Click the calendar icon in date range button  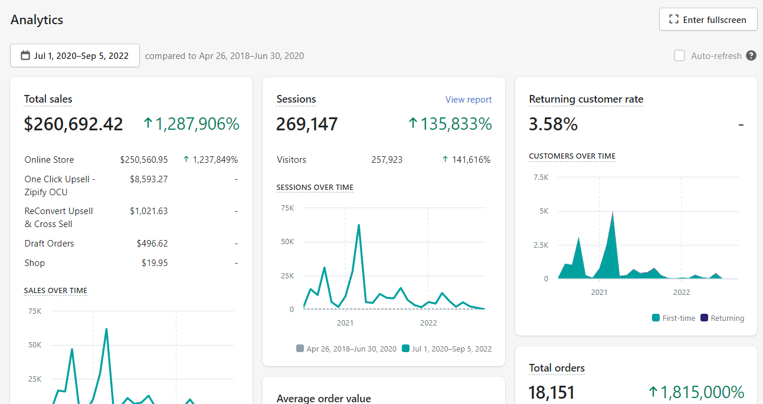pos(25,55)
